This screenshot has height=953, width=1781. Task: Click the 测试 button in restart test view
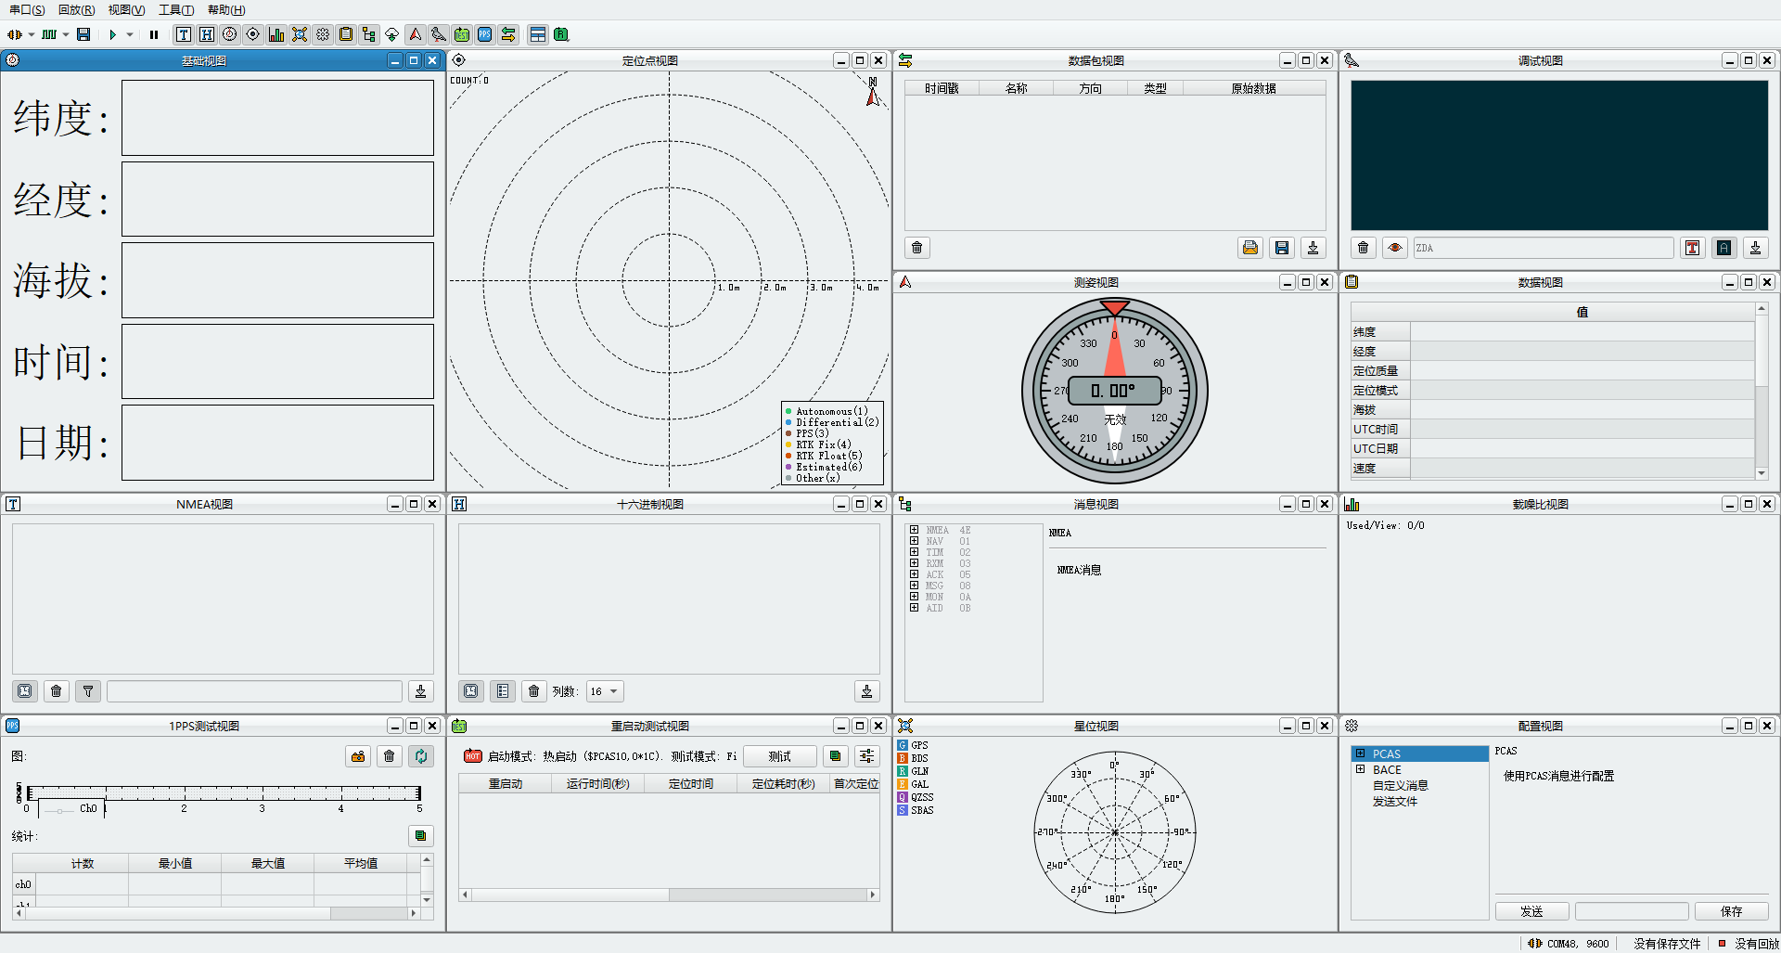[x=779, y=756]
